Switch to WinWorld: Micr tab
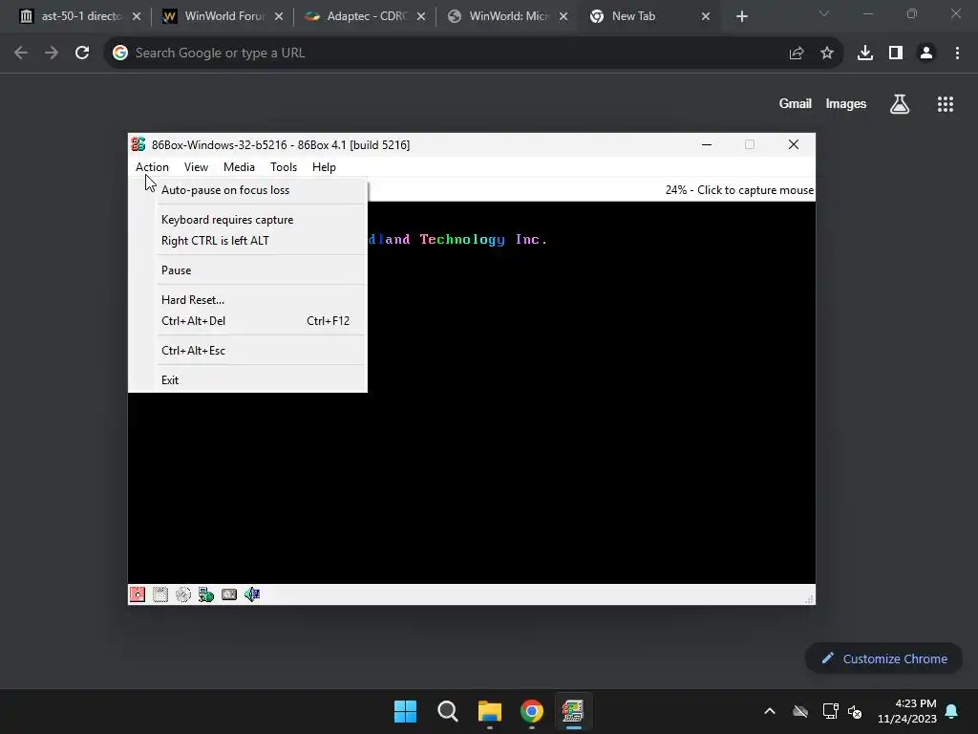 [x=506, y=16]
